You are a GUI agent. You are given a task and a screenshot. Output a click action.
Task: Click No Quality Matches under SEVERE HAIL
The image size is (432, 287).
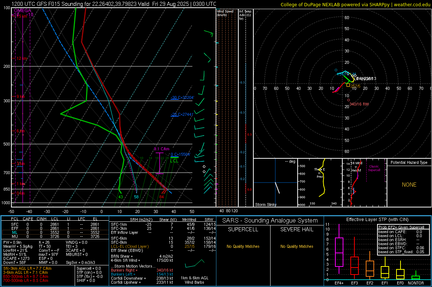pos(297,246)
